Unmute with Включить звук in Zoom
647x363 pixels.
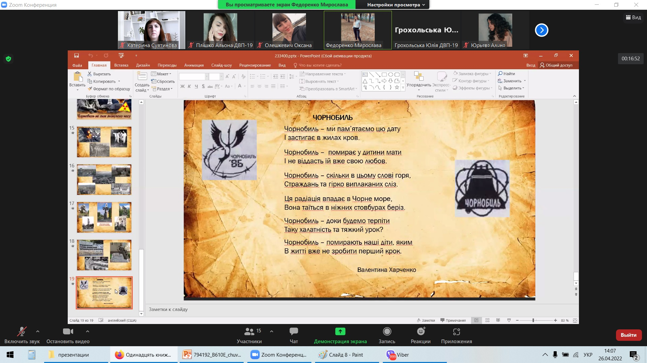click(x=22, y=335)
